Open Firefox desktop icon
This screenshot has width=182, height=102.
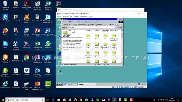(5, 31)
